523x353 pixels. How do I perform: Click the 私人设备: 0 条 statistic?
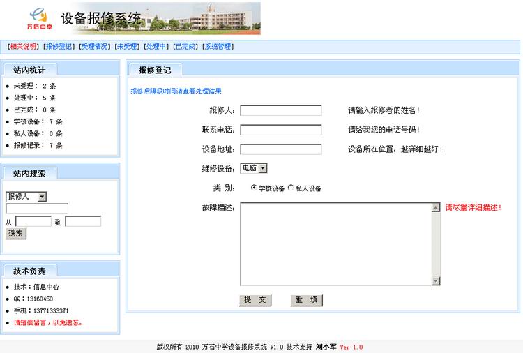(38, 133)
